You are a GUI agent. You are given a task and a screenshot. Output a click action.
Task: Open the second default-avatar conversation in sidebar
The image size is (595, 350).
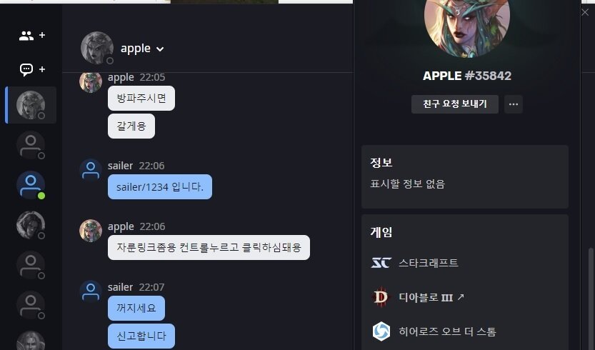tap(31, 265)
